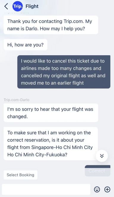Click 'moved me to an earlier flight' text
This screenshot has width=114, height=197.
[52, 83]
